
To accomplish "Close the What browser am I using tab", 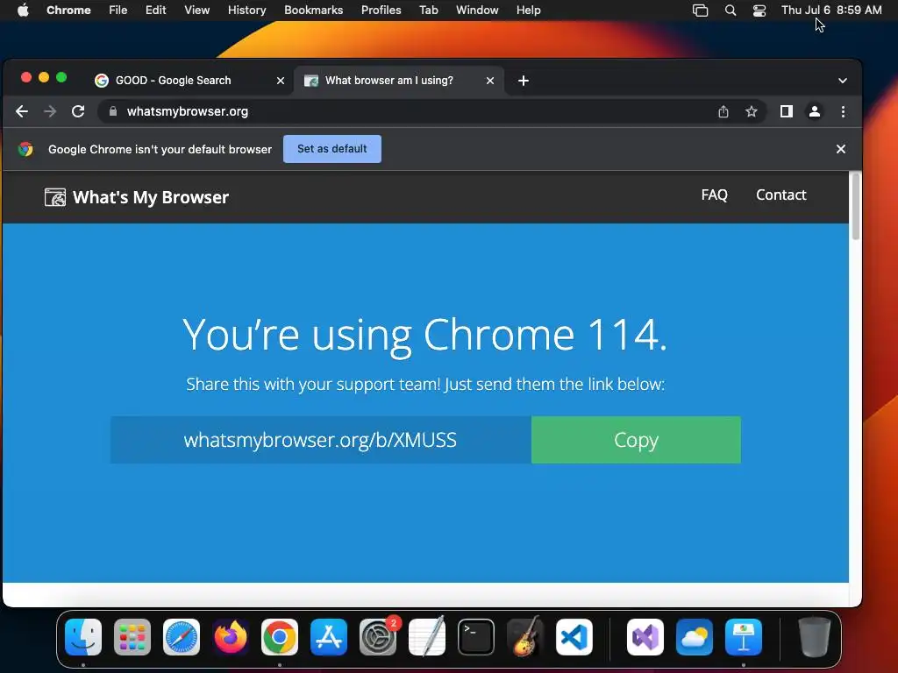I will click(x=490, y=81).
